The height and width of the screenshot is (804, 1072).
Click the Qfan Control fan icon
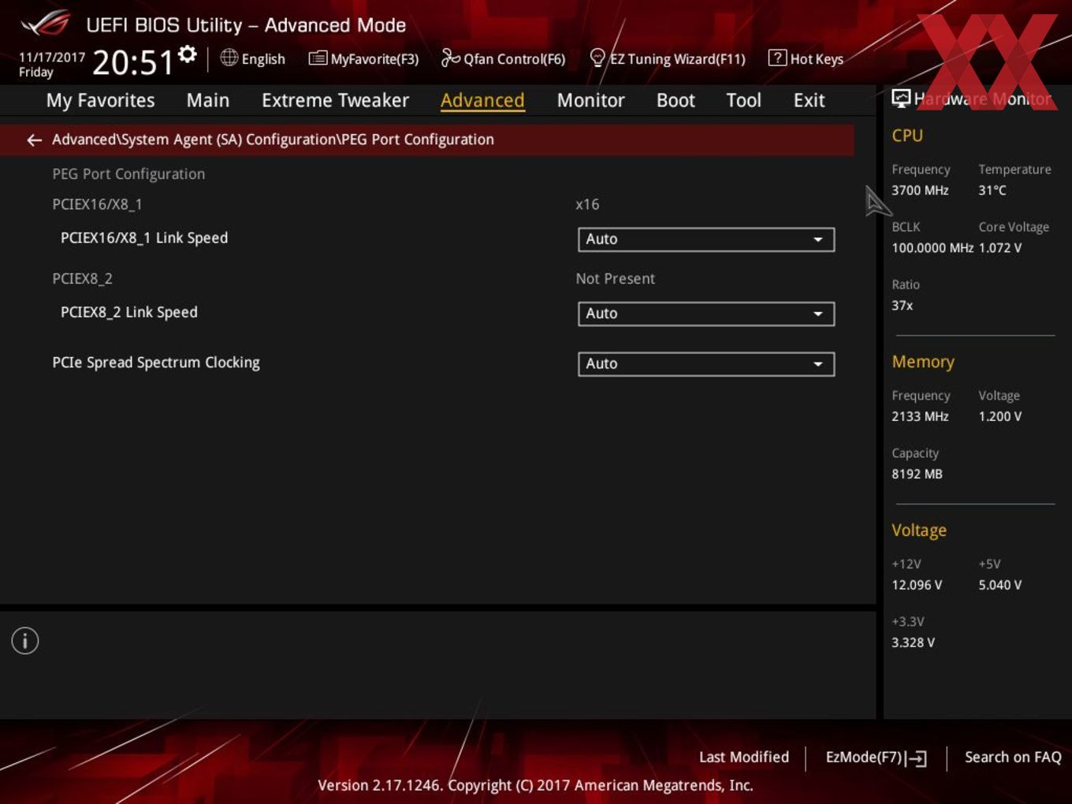pos(450,58)
